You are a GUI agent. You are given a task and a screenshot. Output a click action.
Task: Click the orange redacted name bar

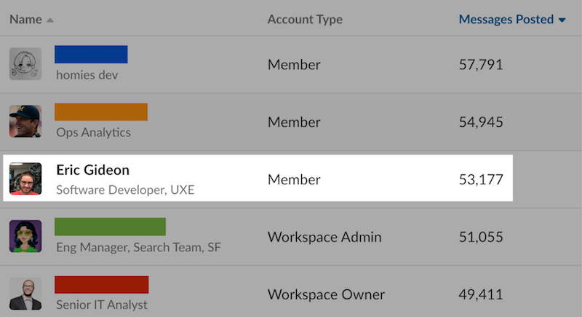click(101, 111)
